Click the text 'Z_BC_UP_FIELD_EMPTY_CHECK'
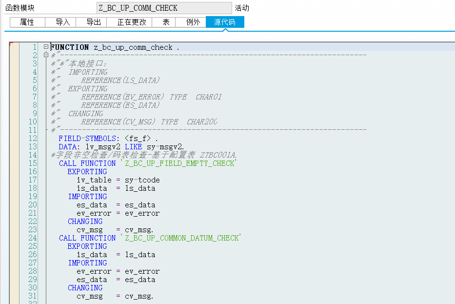Viewport: 455px width, 304px height. pyautogui.click(x=179, y=163)
